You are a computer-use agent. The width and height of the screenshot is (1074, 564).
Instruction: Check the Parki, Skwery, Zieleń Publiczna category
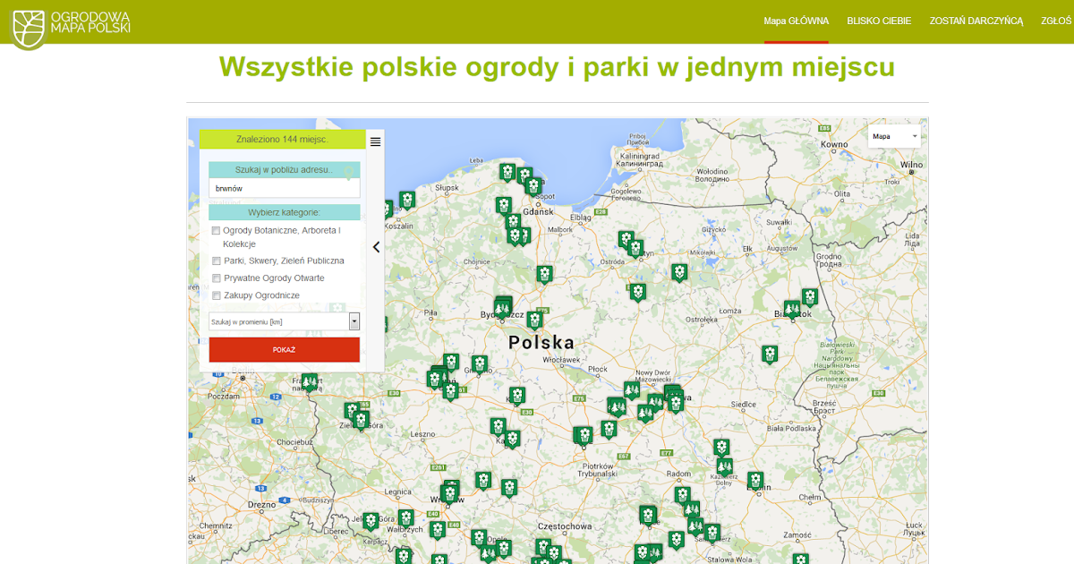pos(216,261)
